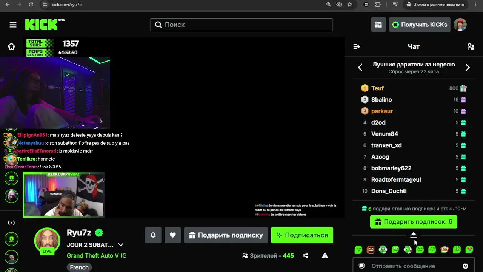Open gifter Sbalino in leaderboard
Screen dimensions: 483x272
coord(381,100)
